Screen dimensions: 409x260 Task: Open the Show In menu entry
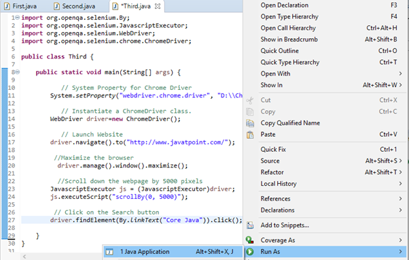(x=325, y=85)
